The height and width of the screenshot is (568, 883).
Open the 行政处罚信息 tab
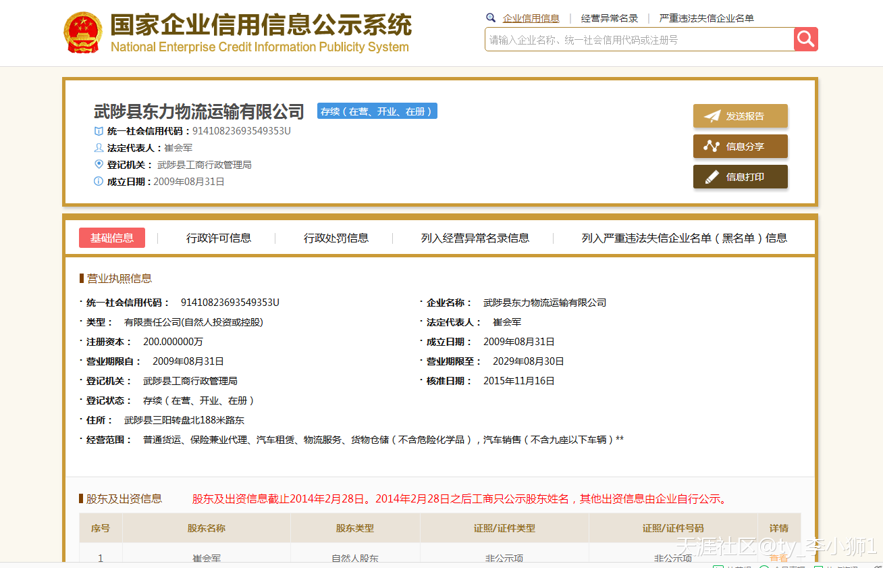tap(336, 238)
